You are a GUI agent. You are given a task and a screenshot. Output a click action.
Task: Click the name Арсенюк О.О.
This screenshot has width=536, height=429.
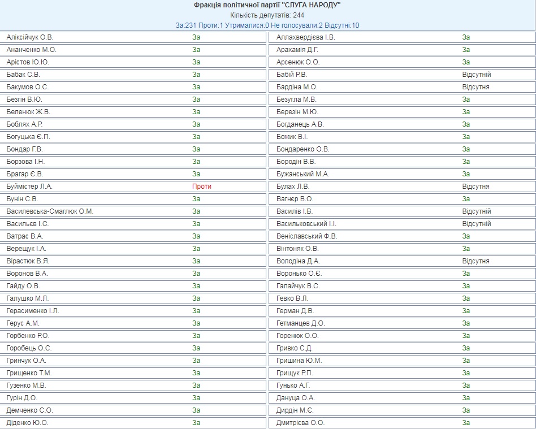tap(298, 62)
